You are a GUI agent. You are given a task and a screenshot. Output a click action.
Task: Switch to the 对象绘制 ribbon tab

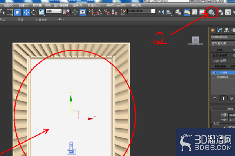(42, 20)
